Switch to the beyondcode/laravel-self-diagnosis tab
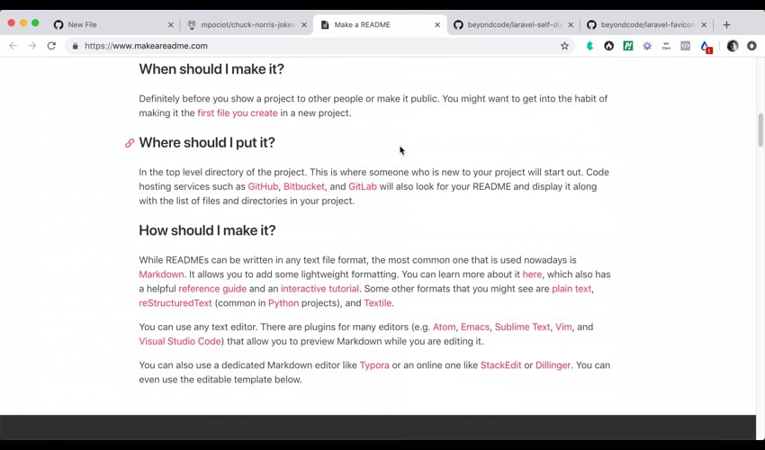The width and height of the screenshot is (765, 450). (512, 25)
